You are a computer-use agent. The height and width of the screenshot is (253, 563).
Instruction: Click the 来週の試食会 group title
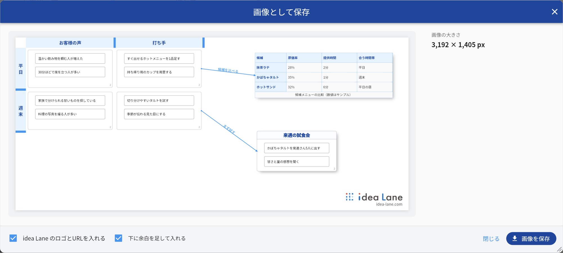(297, 135)
